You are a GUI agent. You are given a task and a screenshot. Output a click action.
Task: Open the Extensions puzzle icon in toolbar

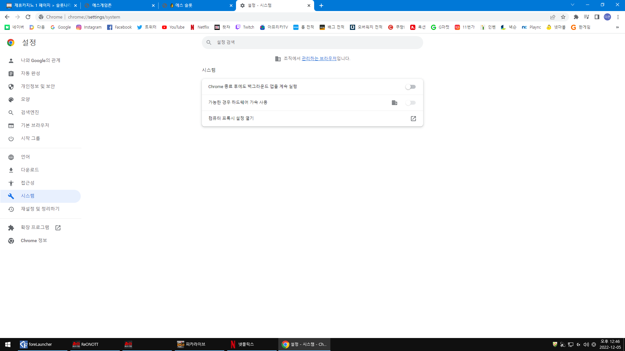576,17
